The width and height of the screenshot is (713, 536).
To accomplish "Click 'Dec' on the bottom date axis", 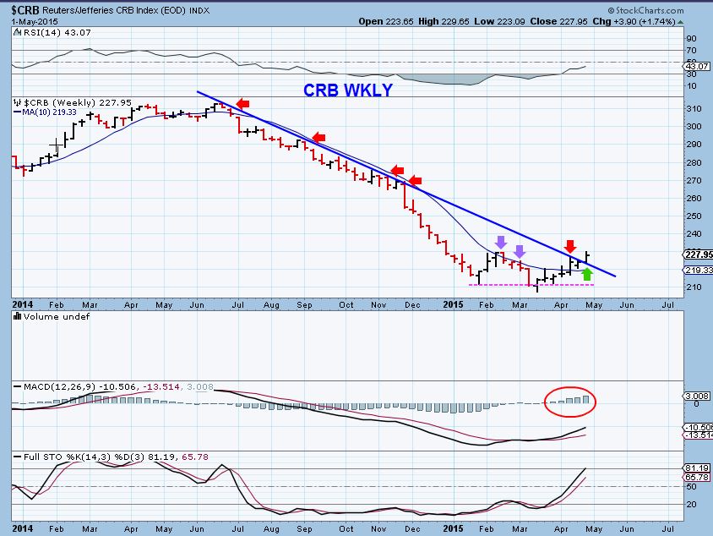I will (412, 528).
